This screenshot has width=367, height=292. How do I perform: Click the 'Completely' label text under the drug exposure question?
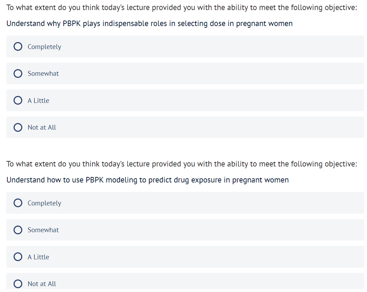44,203
